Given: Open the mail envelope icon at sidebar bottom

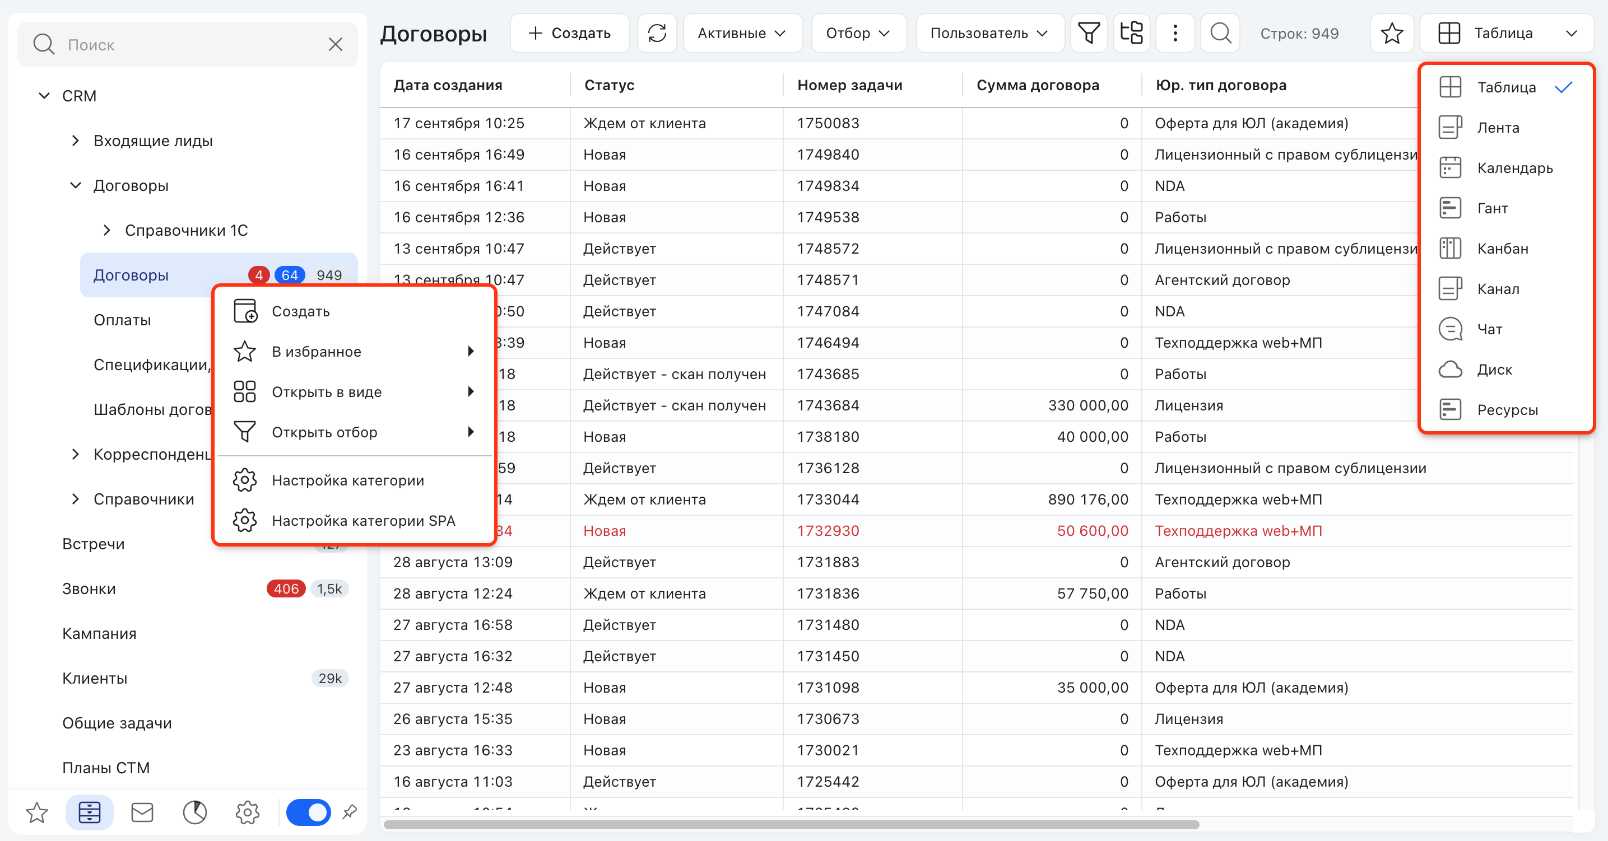Looking at the screenshot, I should 142,812.
